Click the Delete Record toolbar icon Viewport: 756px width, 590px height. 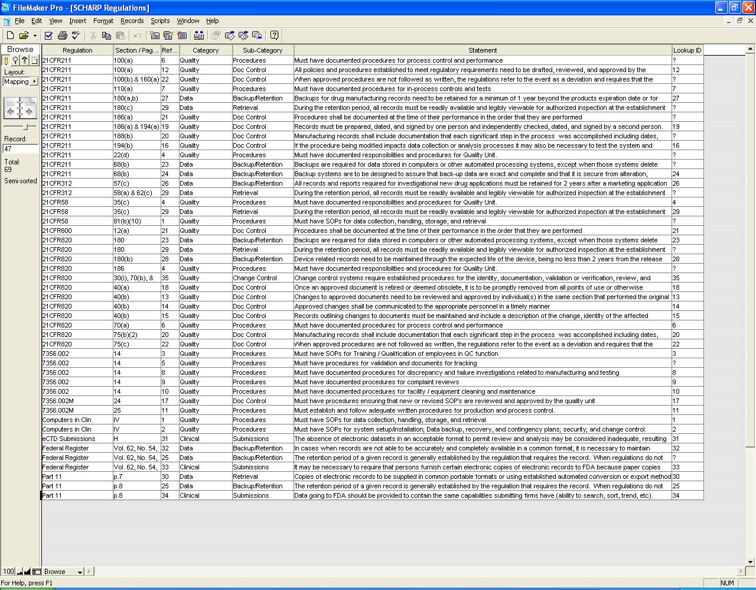point(182,35)
